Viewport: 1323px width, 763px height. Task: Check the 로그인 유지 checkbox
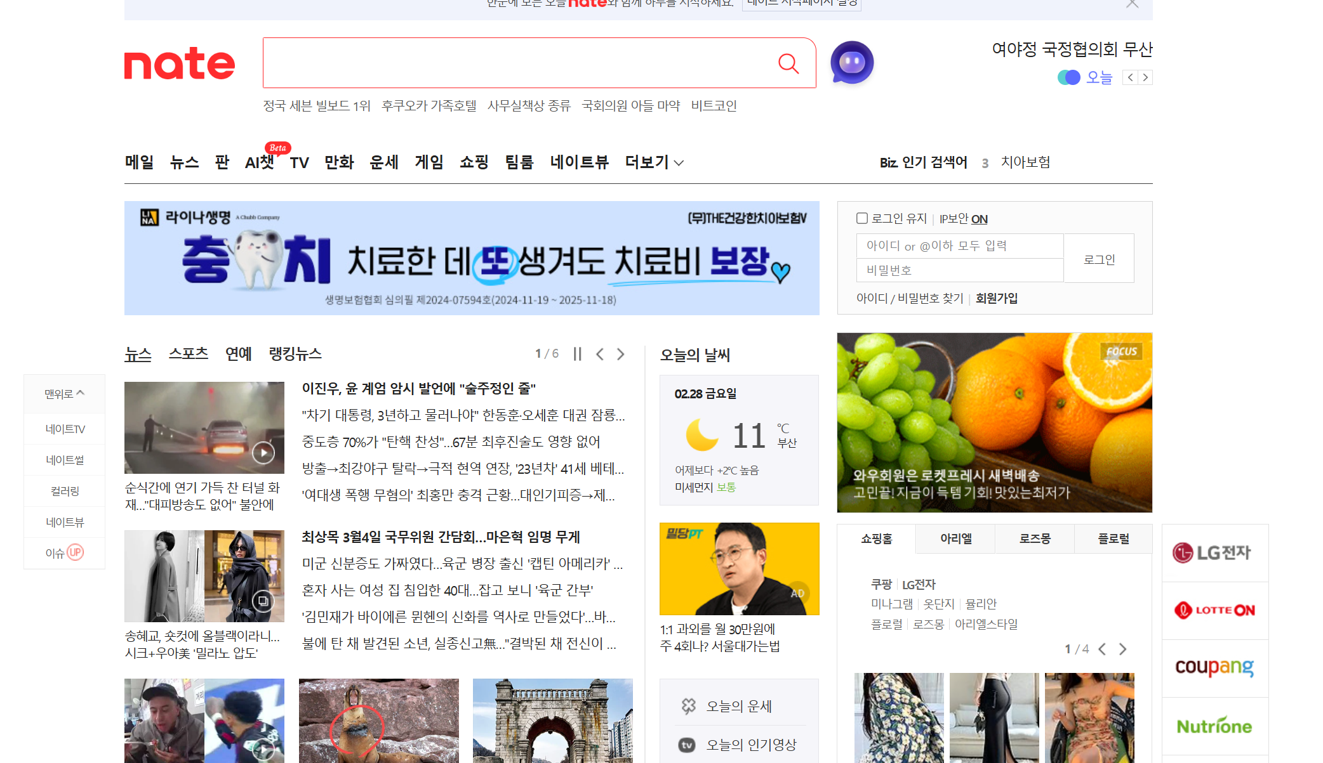861,218
